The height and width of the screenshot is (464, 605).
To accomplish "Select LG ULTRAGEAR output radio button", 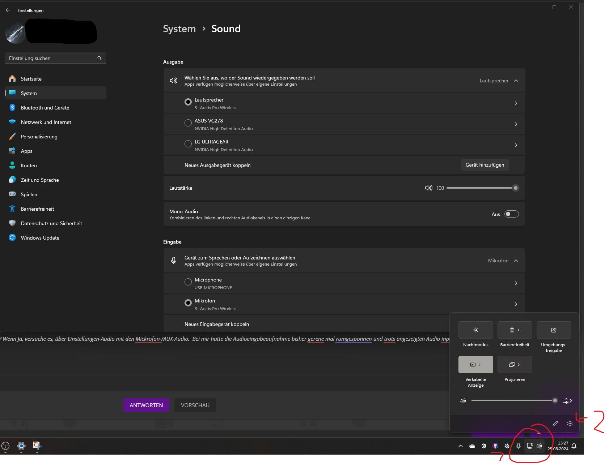I will point(188,144).
